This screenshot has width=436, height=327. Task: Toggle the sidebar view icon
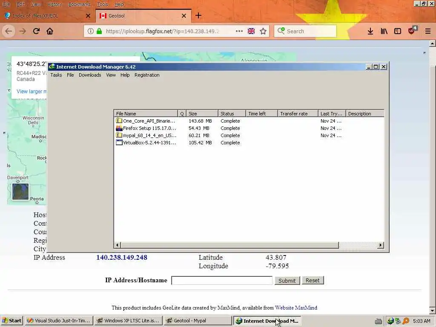point(398,31)
